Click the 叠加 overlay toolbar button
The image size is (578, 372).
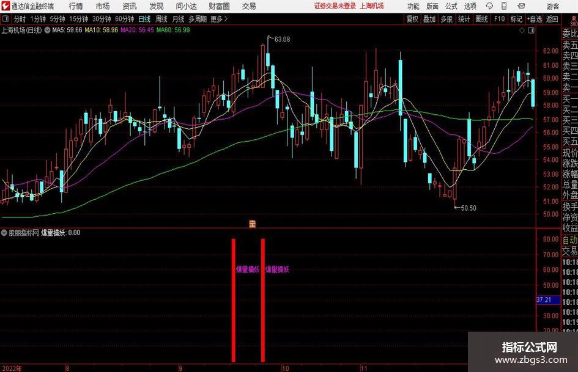[429, 19]
